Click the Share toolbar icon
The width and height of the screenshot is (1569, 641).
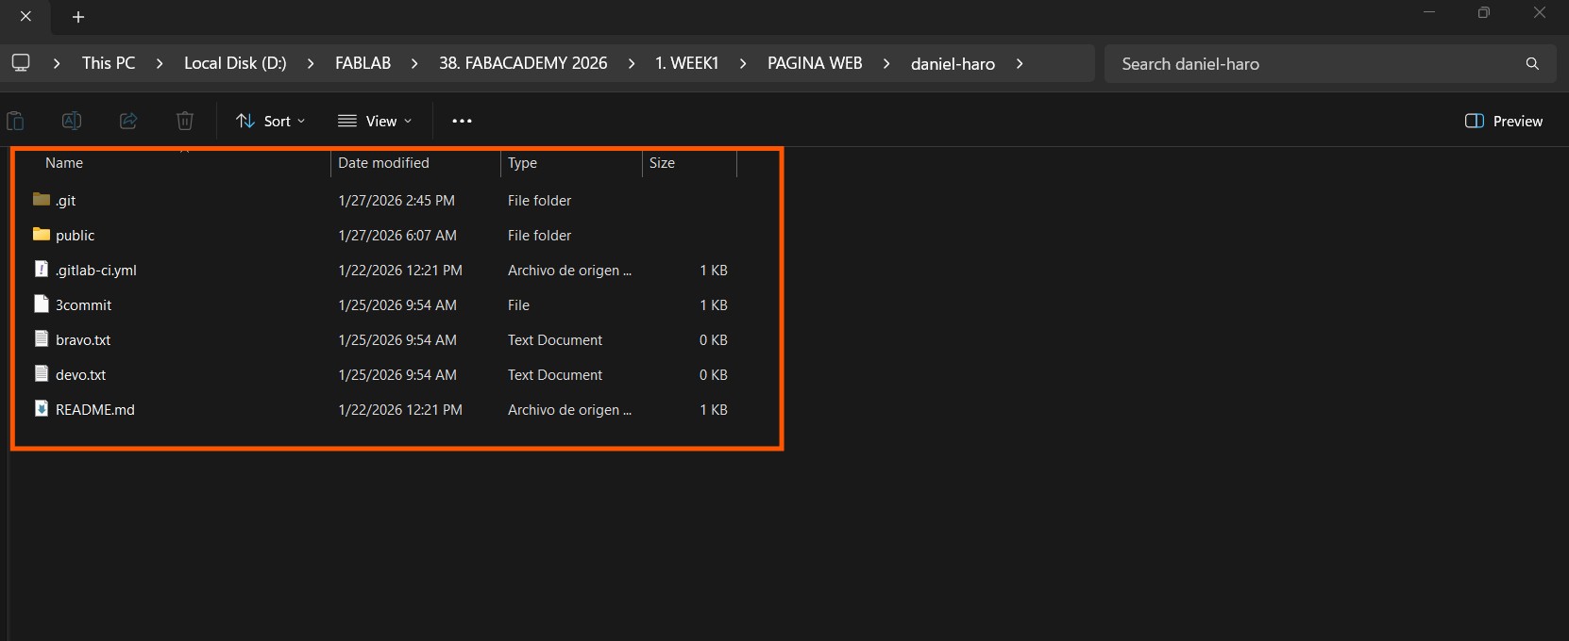(x=128, y=121)
